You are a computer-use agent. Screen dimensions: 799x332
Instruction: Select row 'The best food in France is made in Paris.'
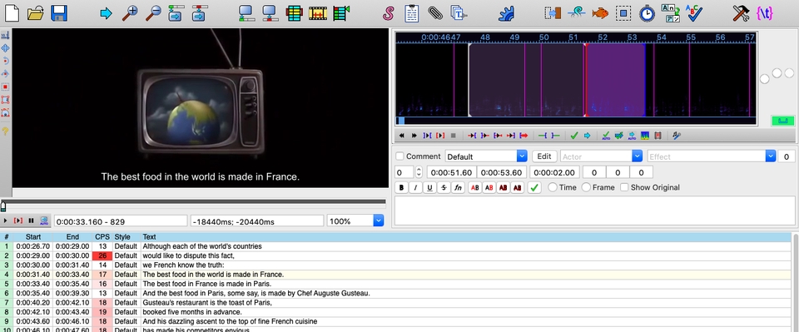[x=395, y=284]
